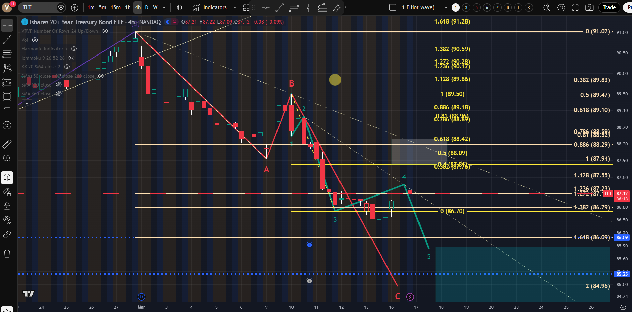
Task: Select the Text tool in left sidebar
Action: (x=7, y=111)
